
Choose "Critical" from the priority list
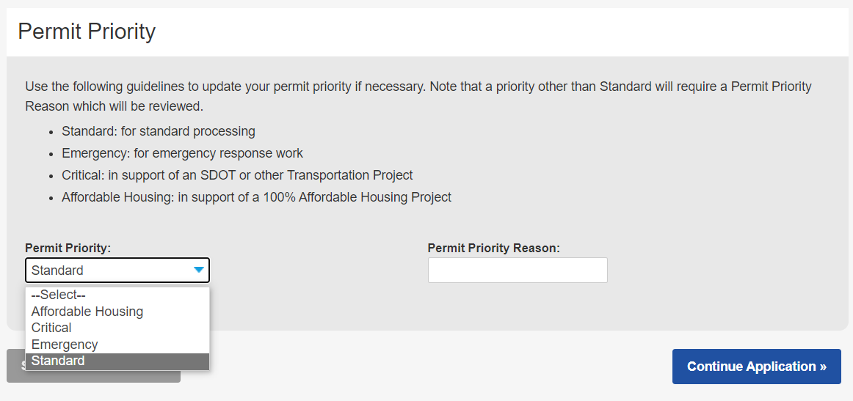click(51, 328)
